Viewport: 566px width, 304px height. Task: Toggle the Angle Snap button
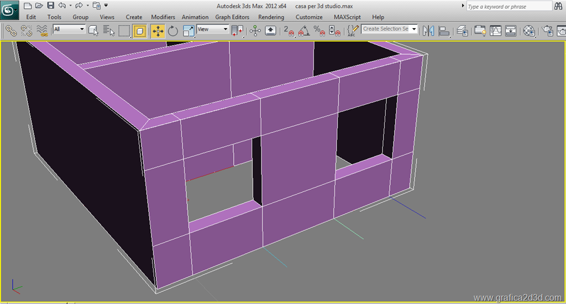(304, 31)
